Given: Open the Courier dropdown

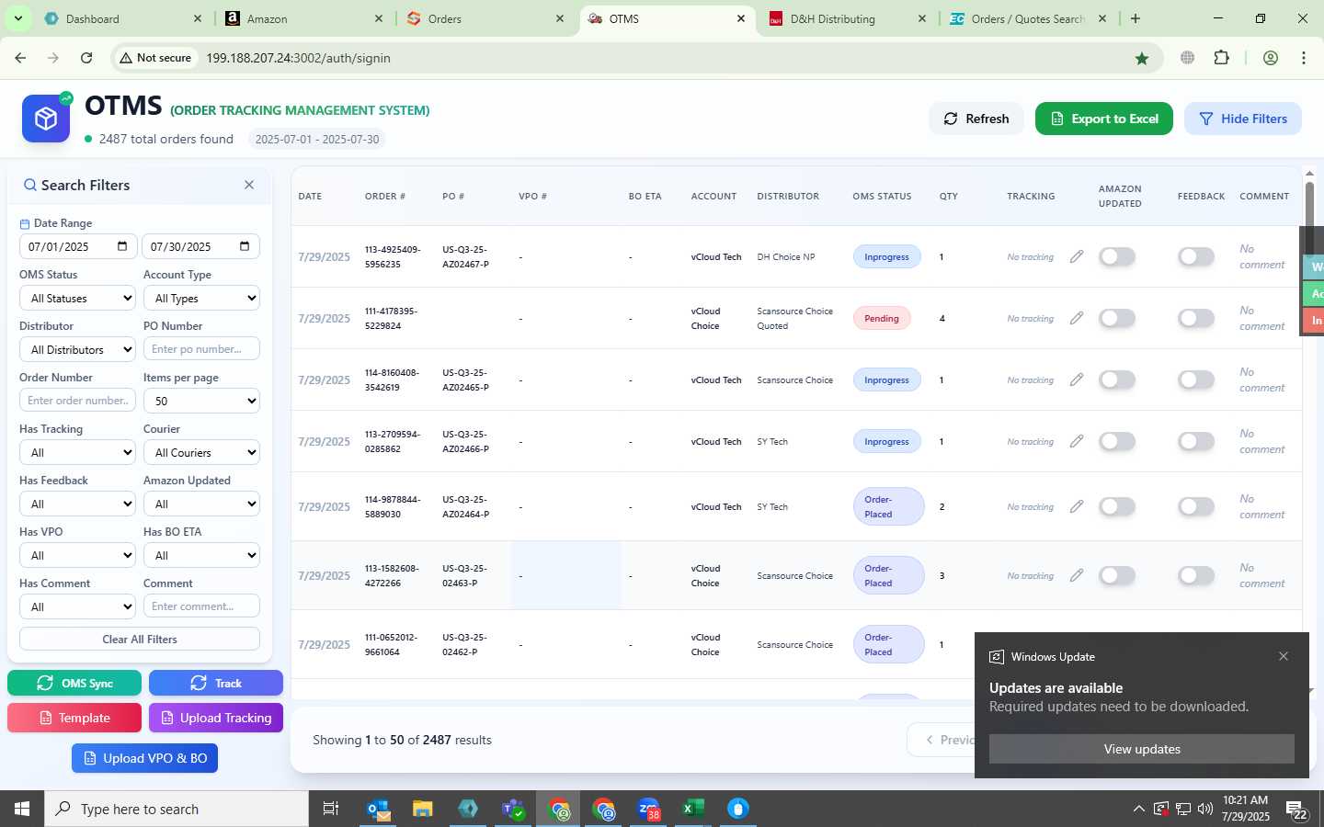Looking at the screenshot, I should point(201,452).
